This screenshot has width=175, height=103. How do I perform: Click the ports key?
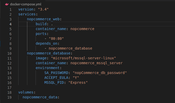coord(41,34)
